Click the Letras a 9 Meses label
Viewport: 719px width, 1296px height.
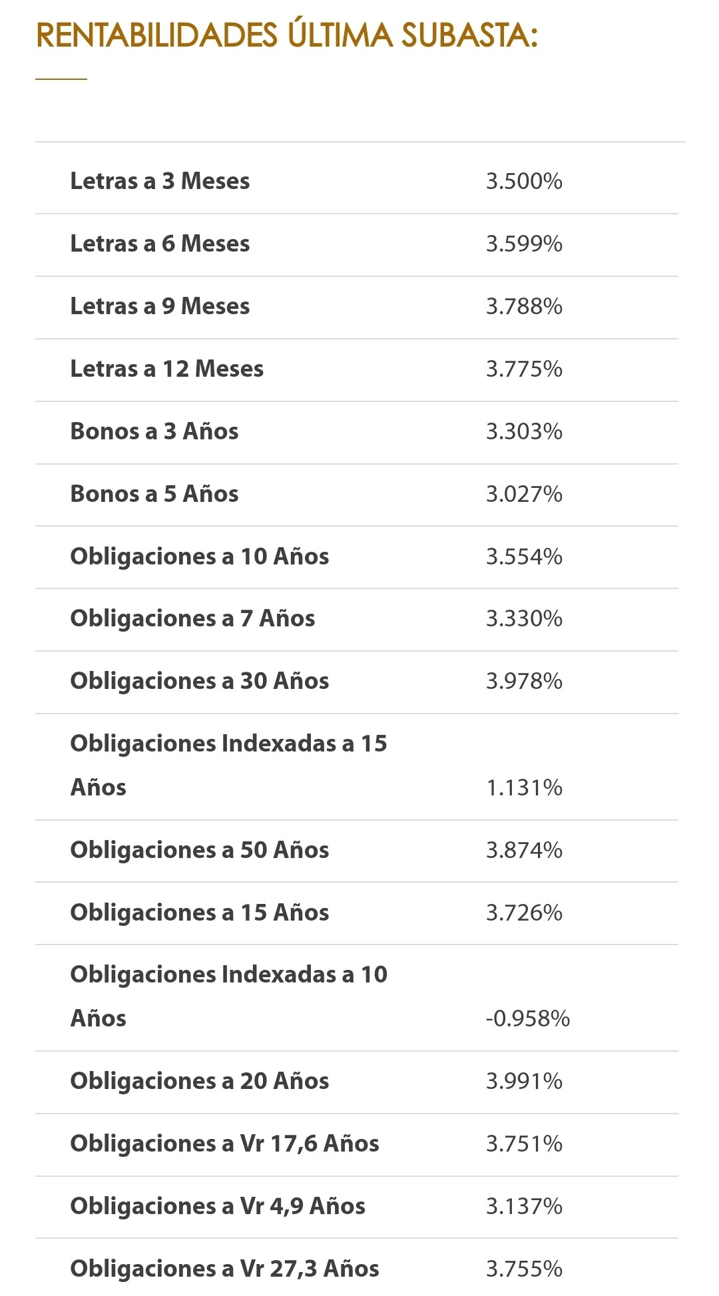click(x=160, y=306)
